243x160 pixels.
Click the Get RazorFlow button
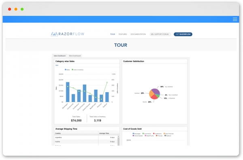183,34
